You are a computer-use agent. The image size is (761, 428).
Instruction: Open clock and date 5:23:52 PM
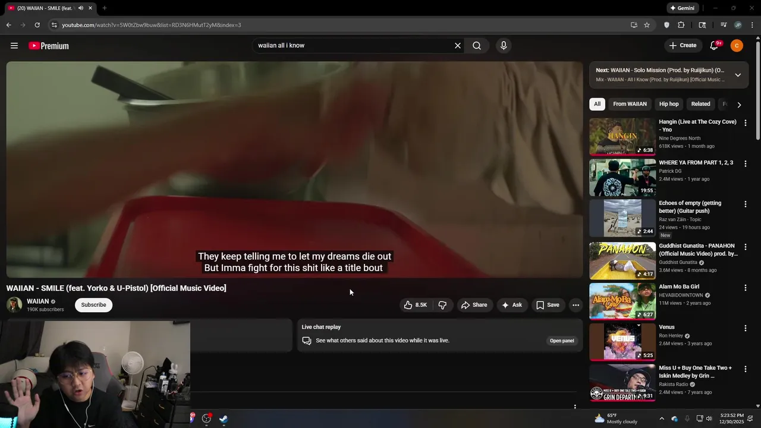[x=732, y=418]
